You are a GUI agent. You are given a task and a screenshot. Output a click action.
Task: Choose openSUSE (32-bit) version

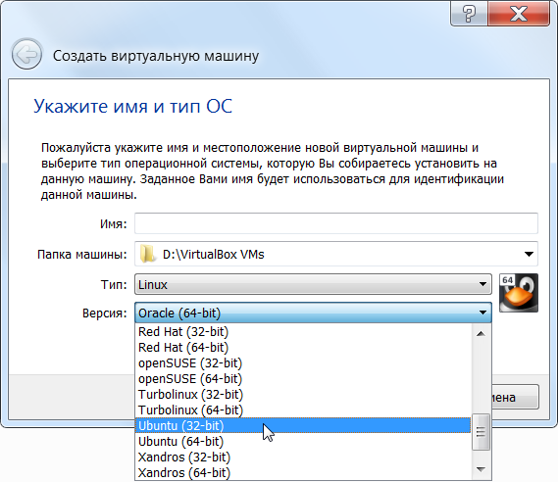point(302,362)
